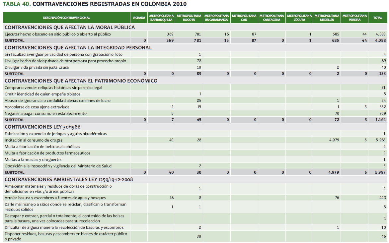Click the 'Metropolitana Cartagena' column header
This screenshot has width=389, height=243.
[272, 18]
